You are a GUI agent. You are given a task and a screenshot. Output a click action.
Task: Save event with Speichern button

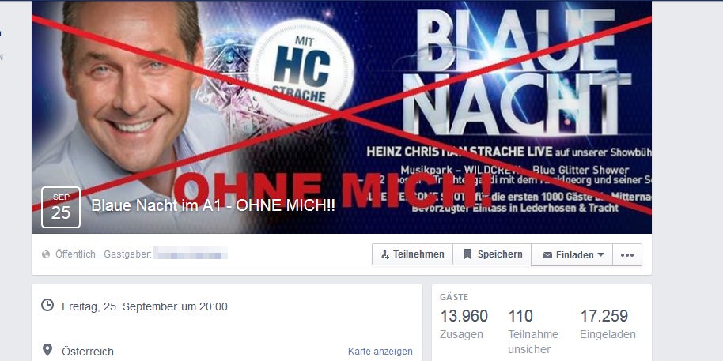[x=493, y=254]
